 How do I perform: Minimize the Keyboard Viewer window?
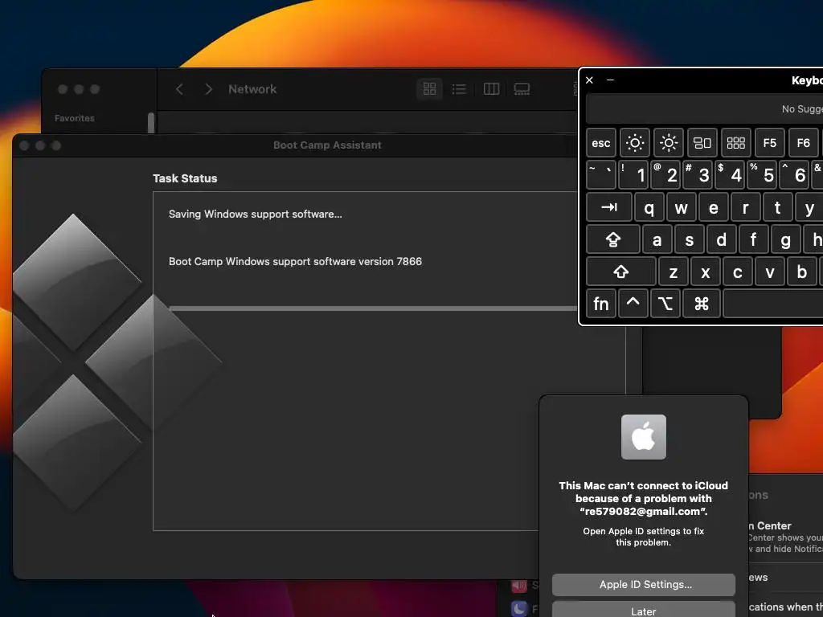coord(611,80)
